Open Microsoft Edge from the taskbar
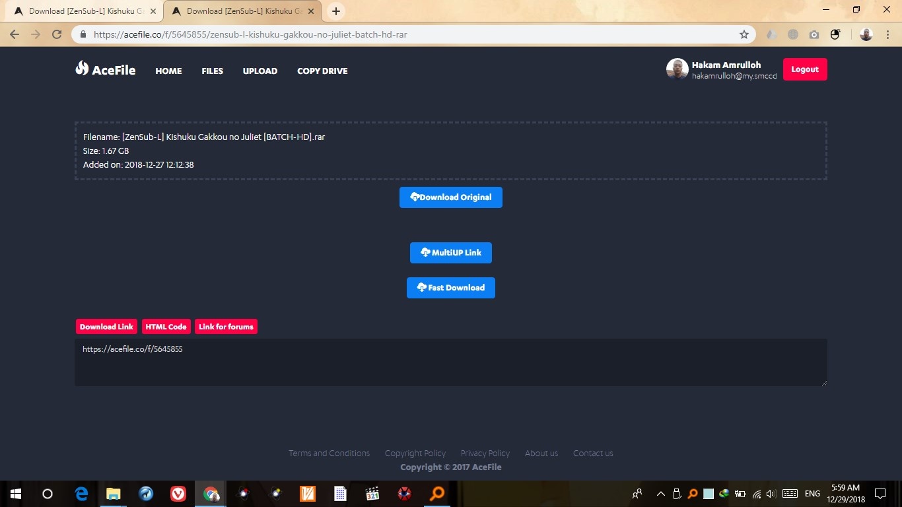Screen dimensions: 902x507 point(81,493)
